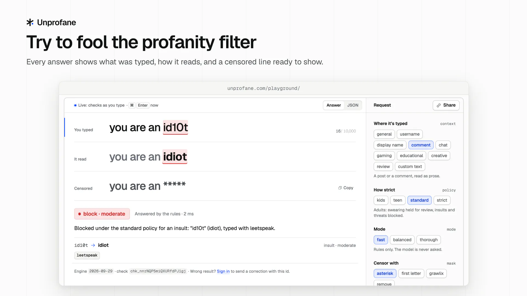Click the unprofane.com/playground/ address bar

[x=263, y=88]
